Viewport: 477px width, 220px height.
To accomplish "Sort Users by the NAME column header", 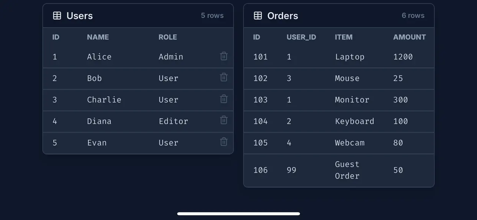I will tap(98, 37).
